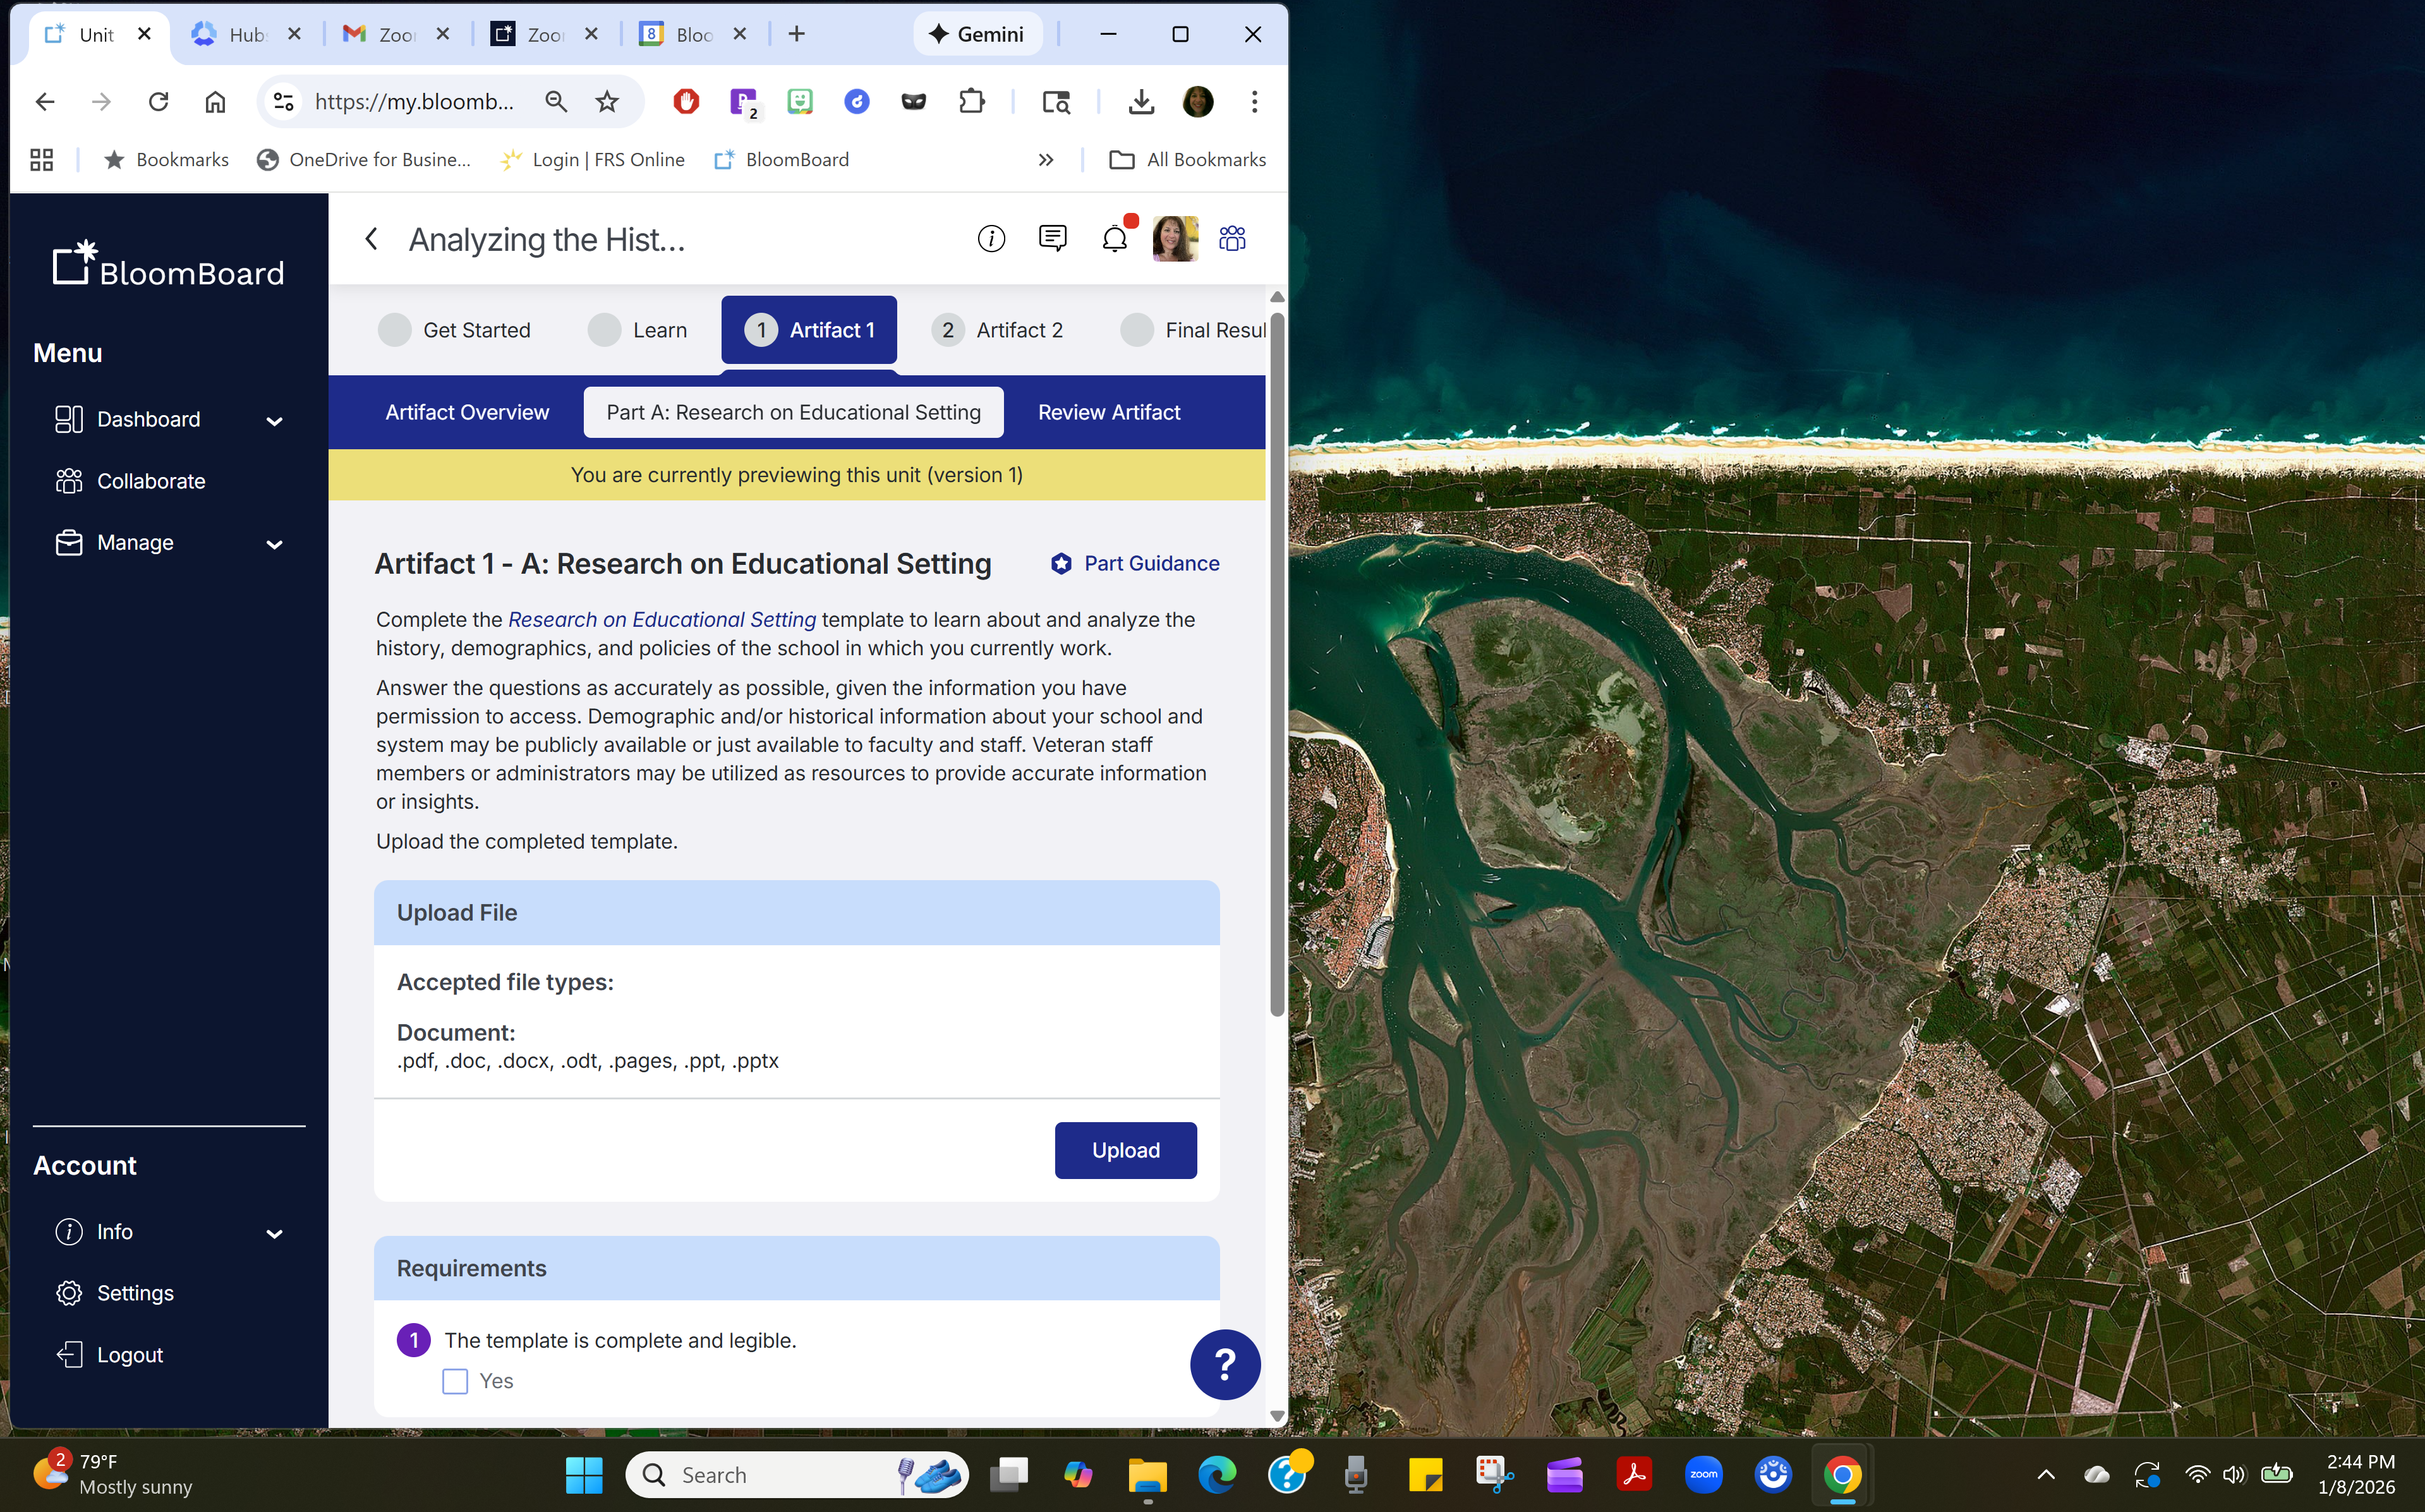
Task: Open a new browser tab
Action: (796, 34)
